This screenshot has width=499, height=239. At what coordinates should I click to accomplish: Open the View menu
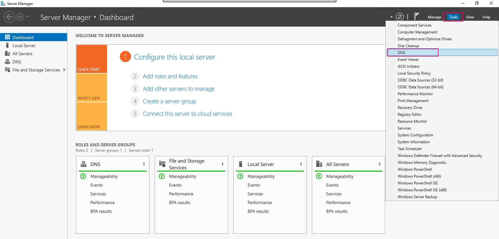coord(470,17)
